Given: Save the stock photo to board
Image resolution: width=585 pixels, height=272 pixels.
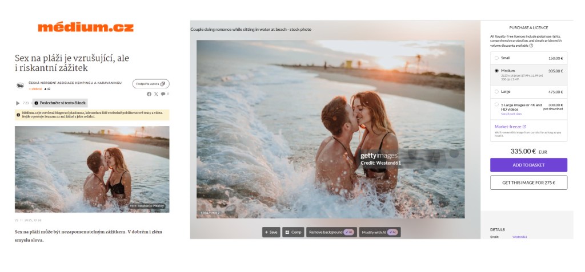Looking at the screenshot, I should click(x=271, y=232).
